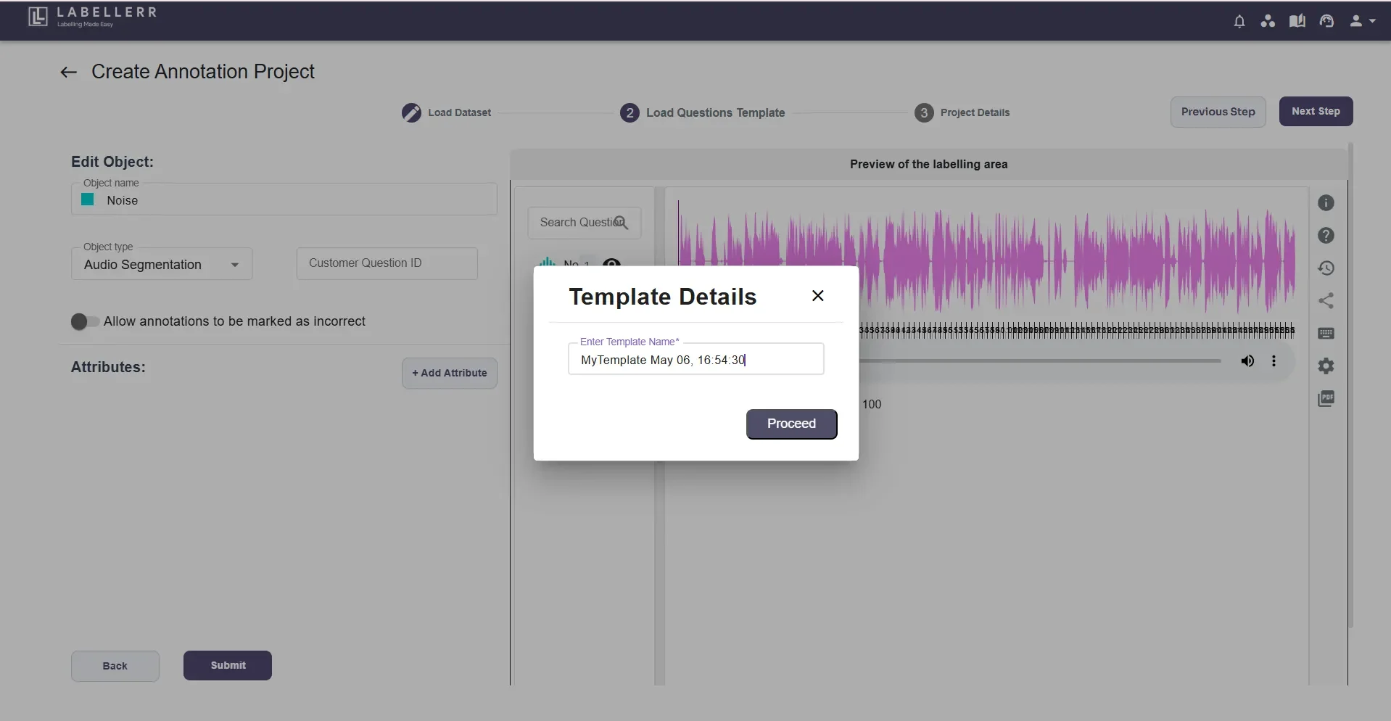Select the Load Questions Template step
Viewport: 1391px width, 721px height.
tap(702, 112)
